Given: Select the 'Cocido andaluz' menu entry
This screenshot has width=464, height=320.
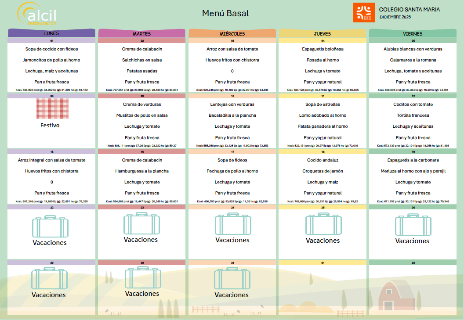Looking at the screenshot, I should point(323,160).
